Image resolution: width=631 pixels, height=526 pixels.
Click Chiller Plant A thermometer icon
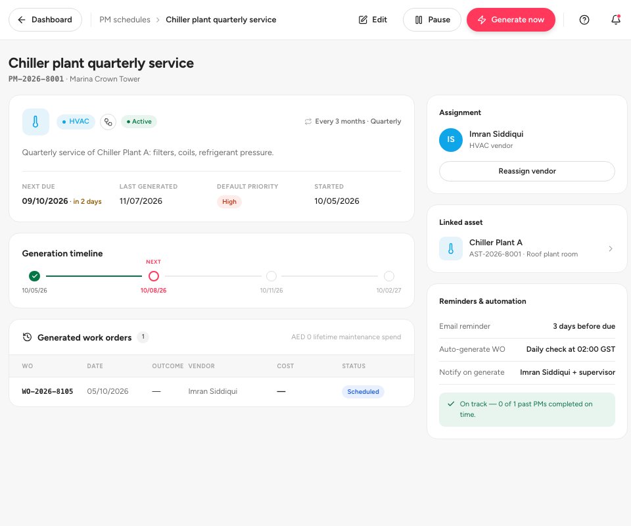(x=451, y=249)
